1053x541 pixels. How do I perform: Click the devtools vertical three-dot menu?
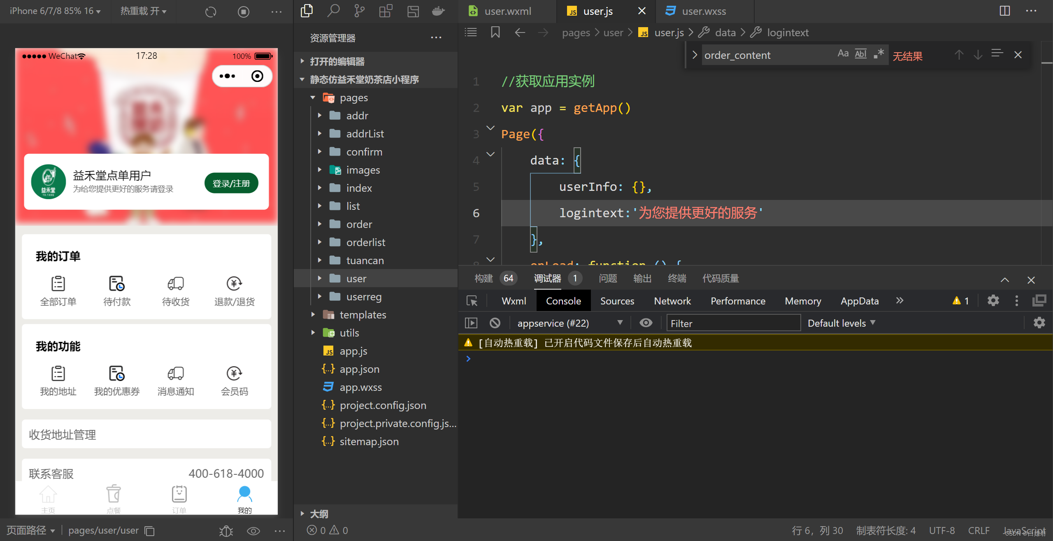tap(1017, 301)
